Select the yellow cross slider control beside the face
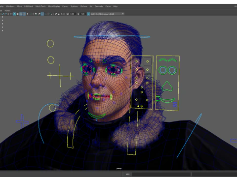 (60, 76)
